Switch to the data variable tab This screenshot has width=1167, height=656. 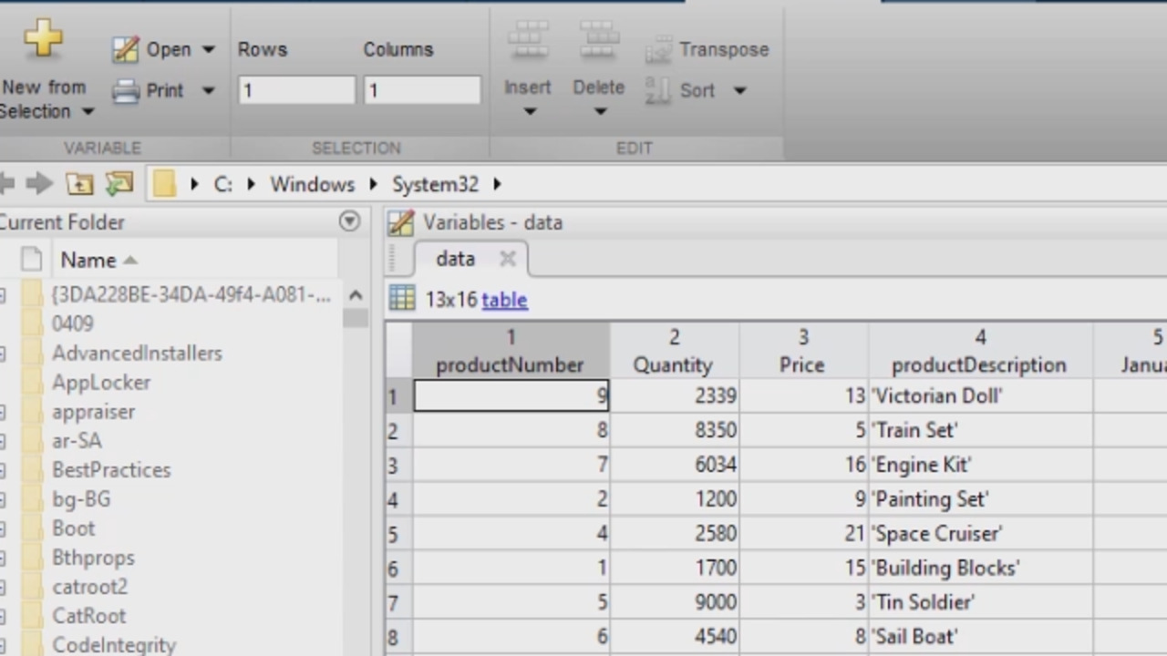pos(455,259)
